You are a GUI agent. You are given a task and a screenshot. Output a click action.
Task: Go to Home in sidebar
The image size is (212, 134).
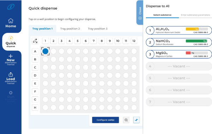coord(11,23)
